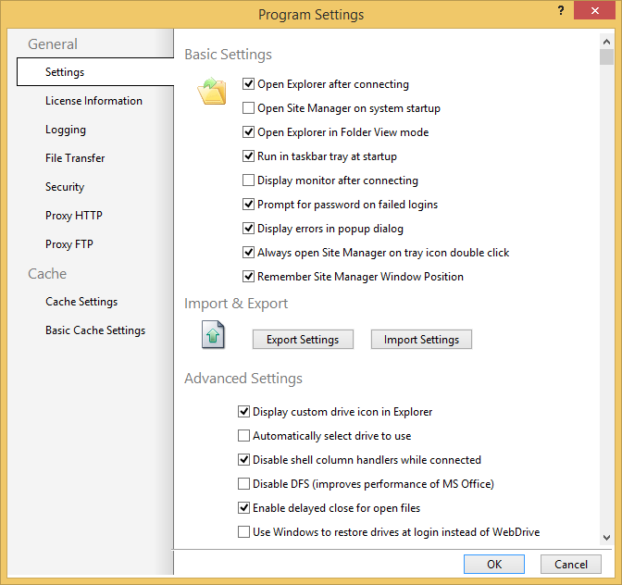The width and height of the screenshot is (622, 585).
Task: Check Disable DFS option
Action: (244, 484)
